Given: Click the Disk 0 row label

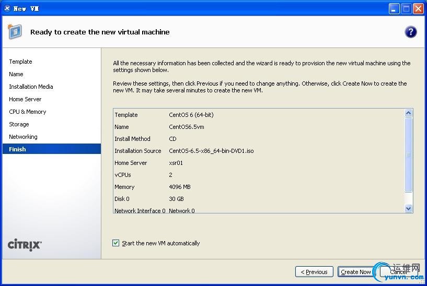Looking at the screenshot, I should [122, 199].
